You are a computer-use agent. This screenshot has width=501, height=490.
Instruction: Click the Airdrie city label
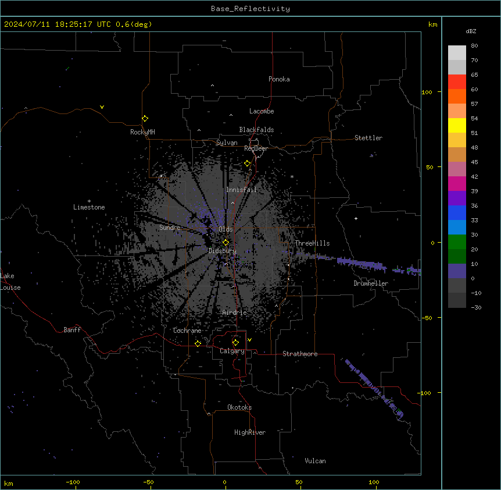click(235, 313)
